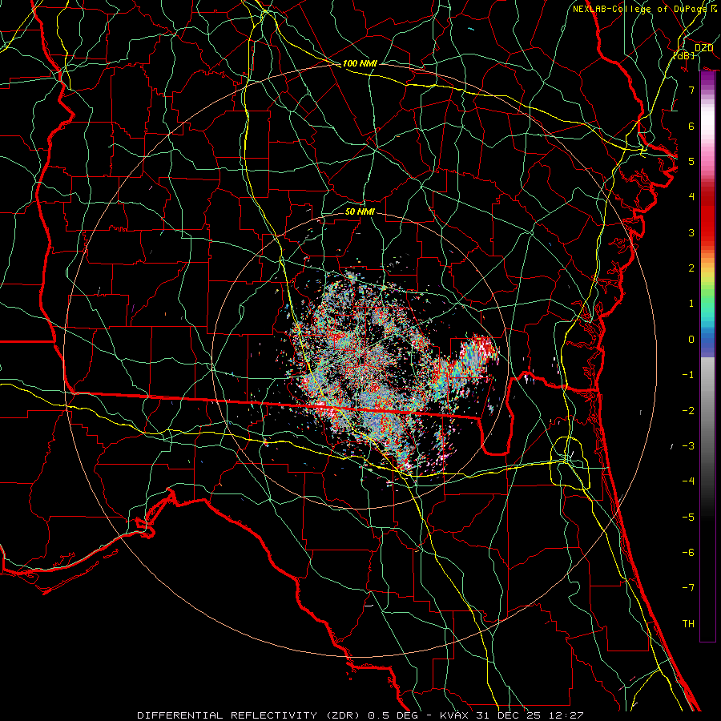
Task: Click the "DZD" legend heading
Action: pyautogui.click(x=703, y=48)
